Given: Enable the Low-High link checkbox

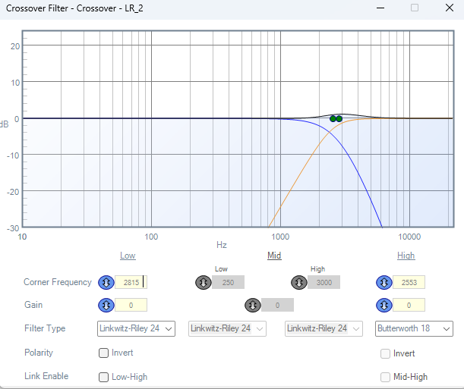Looking at the screenshot, I should (103, 377).
